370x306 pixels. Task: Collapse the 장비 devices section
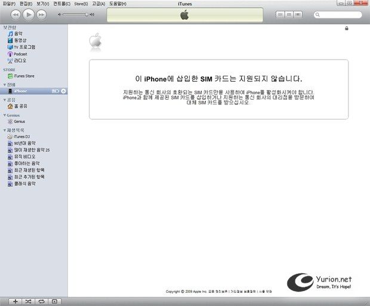[5, 85]
